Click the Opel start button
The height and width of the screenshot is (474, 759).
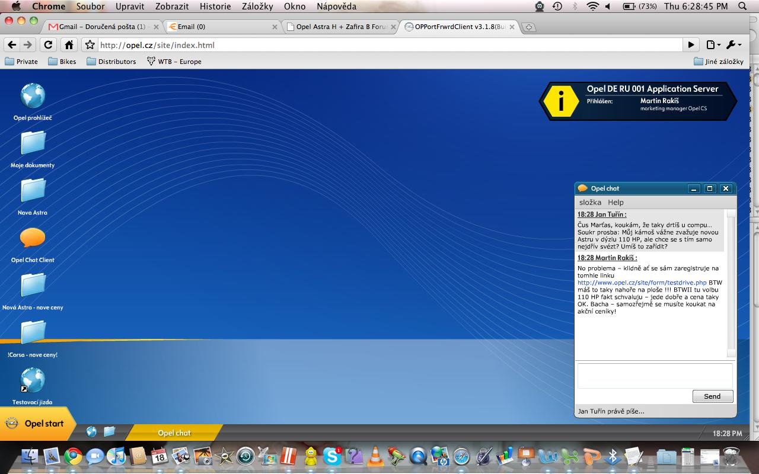click(x=38, y=424)
